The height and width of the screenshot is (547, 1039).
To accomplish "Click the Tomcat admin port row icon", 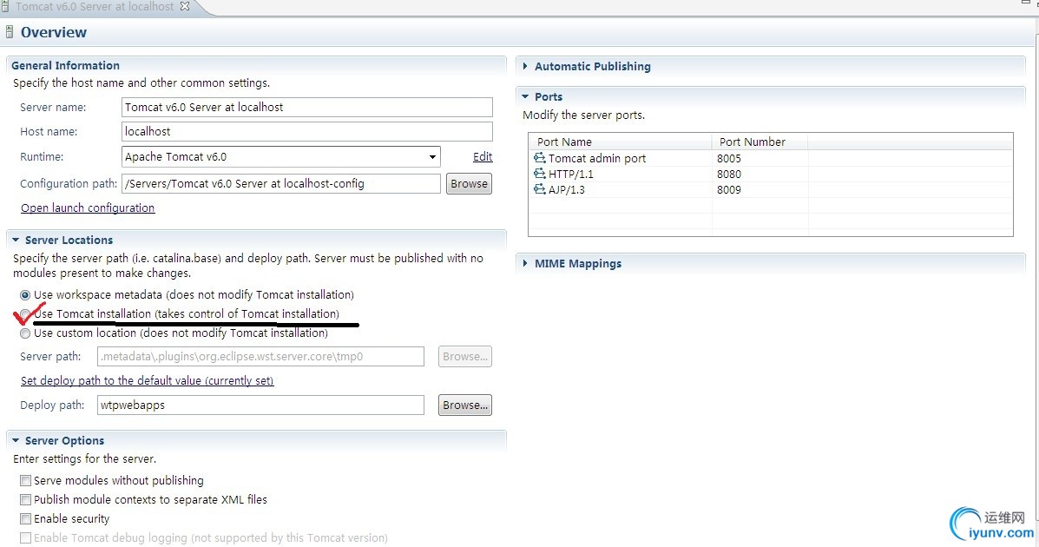I will (x=539, y=158).
